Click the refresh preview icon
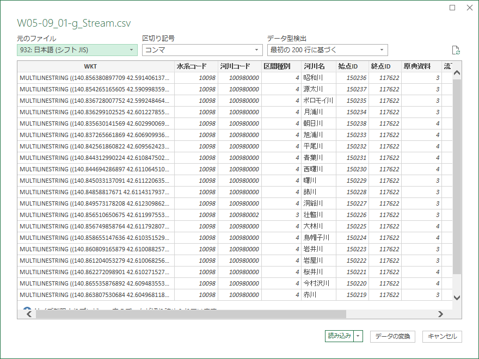The height and width of the screenshot is (359, 479). point(456,51)
